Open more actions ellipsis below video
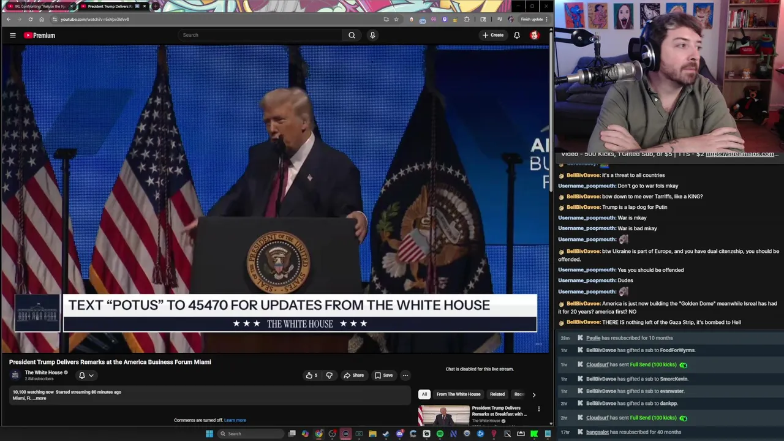 tap(405, 375)
